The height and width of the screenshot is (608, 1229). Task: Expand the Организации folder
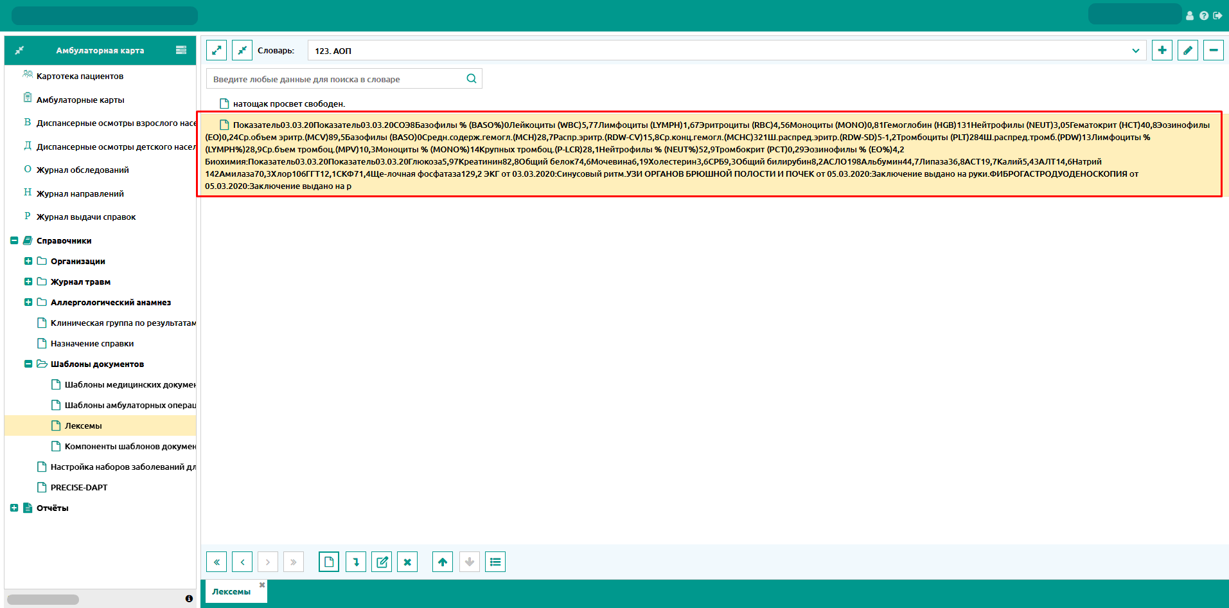(x=28, y=261)
